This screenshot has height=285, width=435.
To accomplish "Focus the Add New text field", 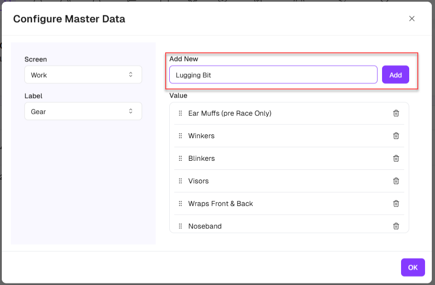I will coord(273,75).
